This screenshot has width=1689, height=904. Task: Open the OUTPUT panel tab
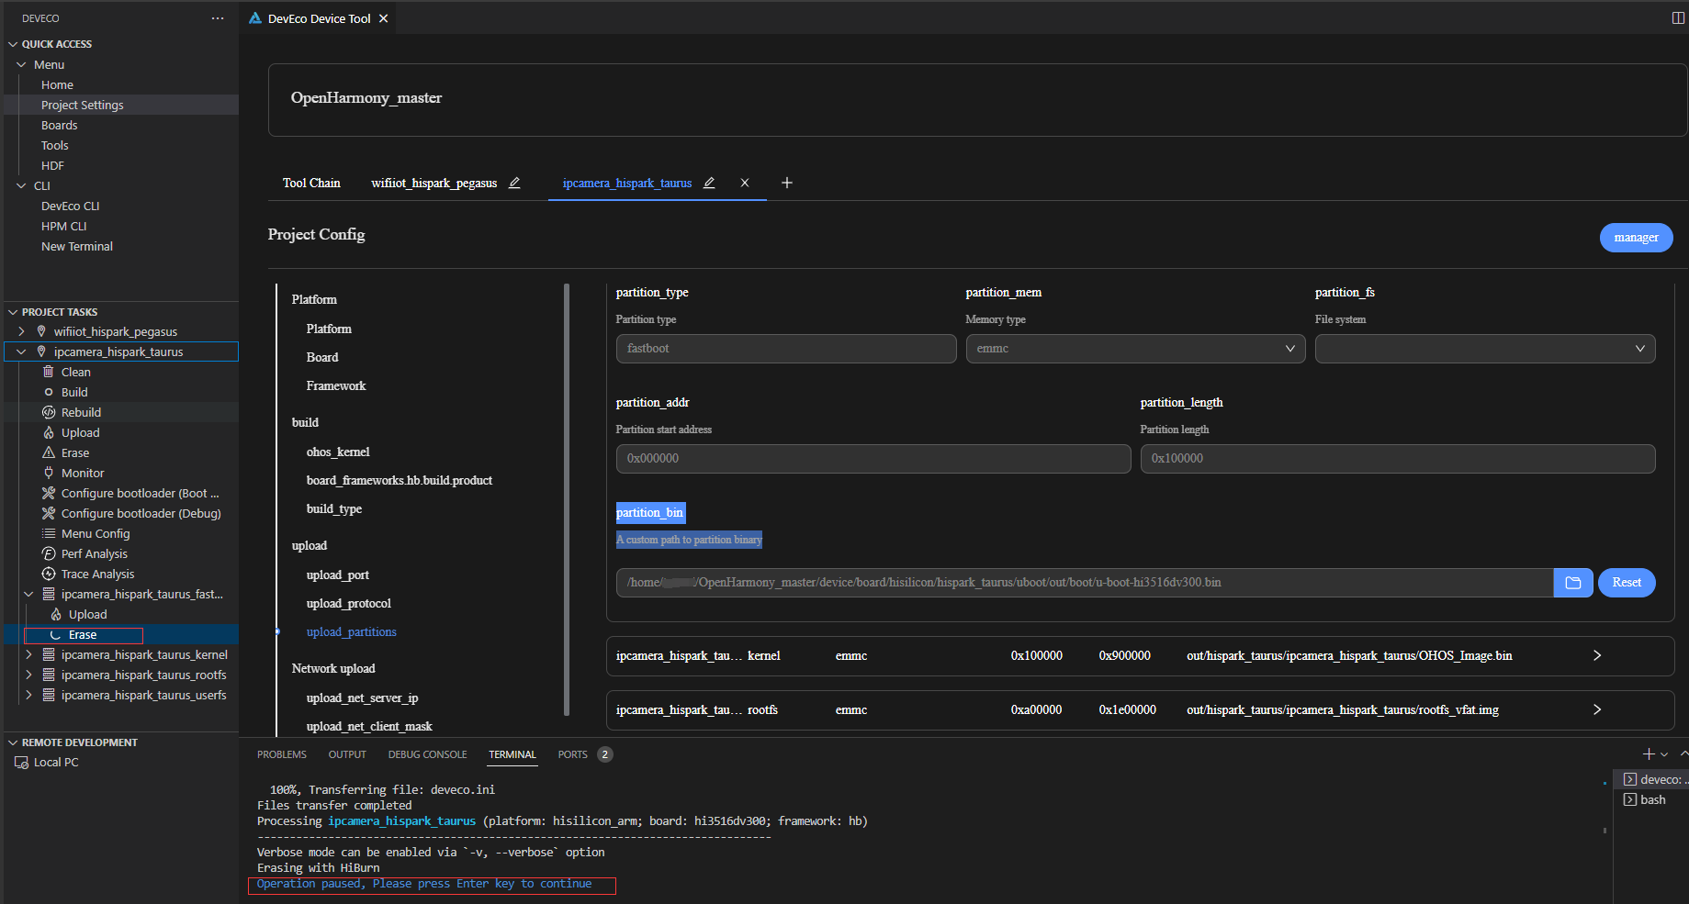[347, 754]
